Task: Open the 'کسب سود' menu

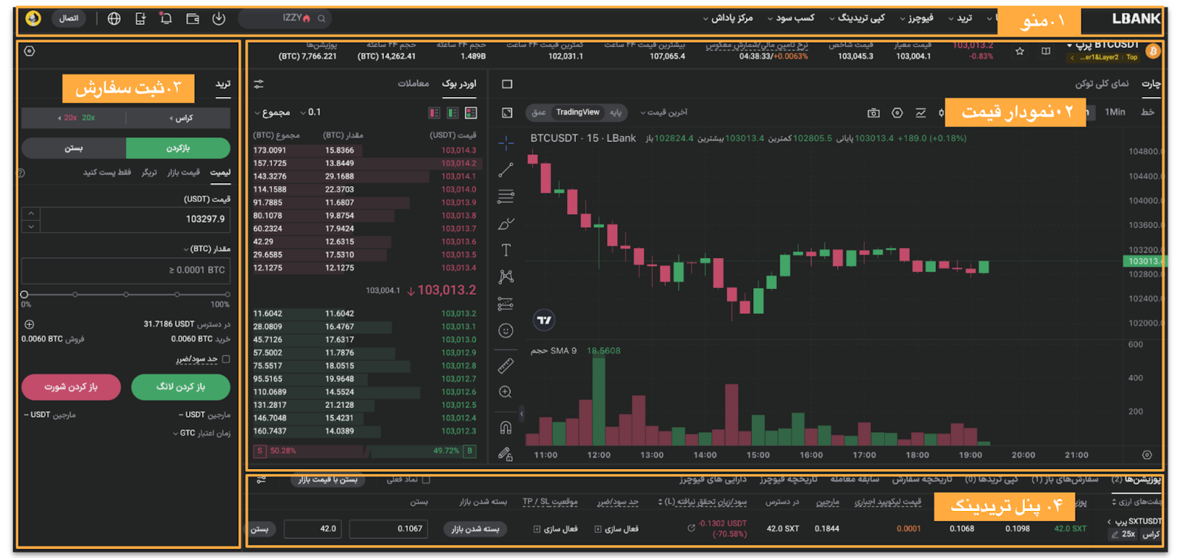Action: [x=792, y=18]
